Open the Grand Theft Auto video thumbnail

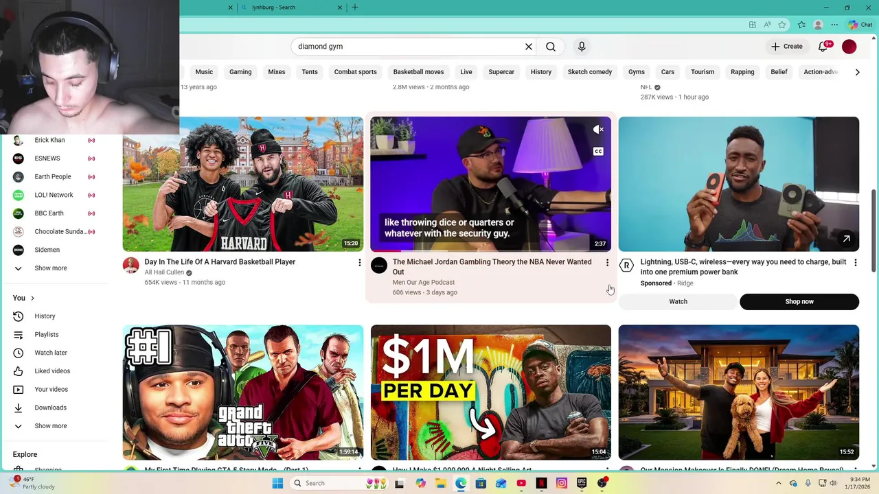pos(243,392)
